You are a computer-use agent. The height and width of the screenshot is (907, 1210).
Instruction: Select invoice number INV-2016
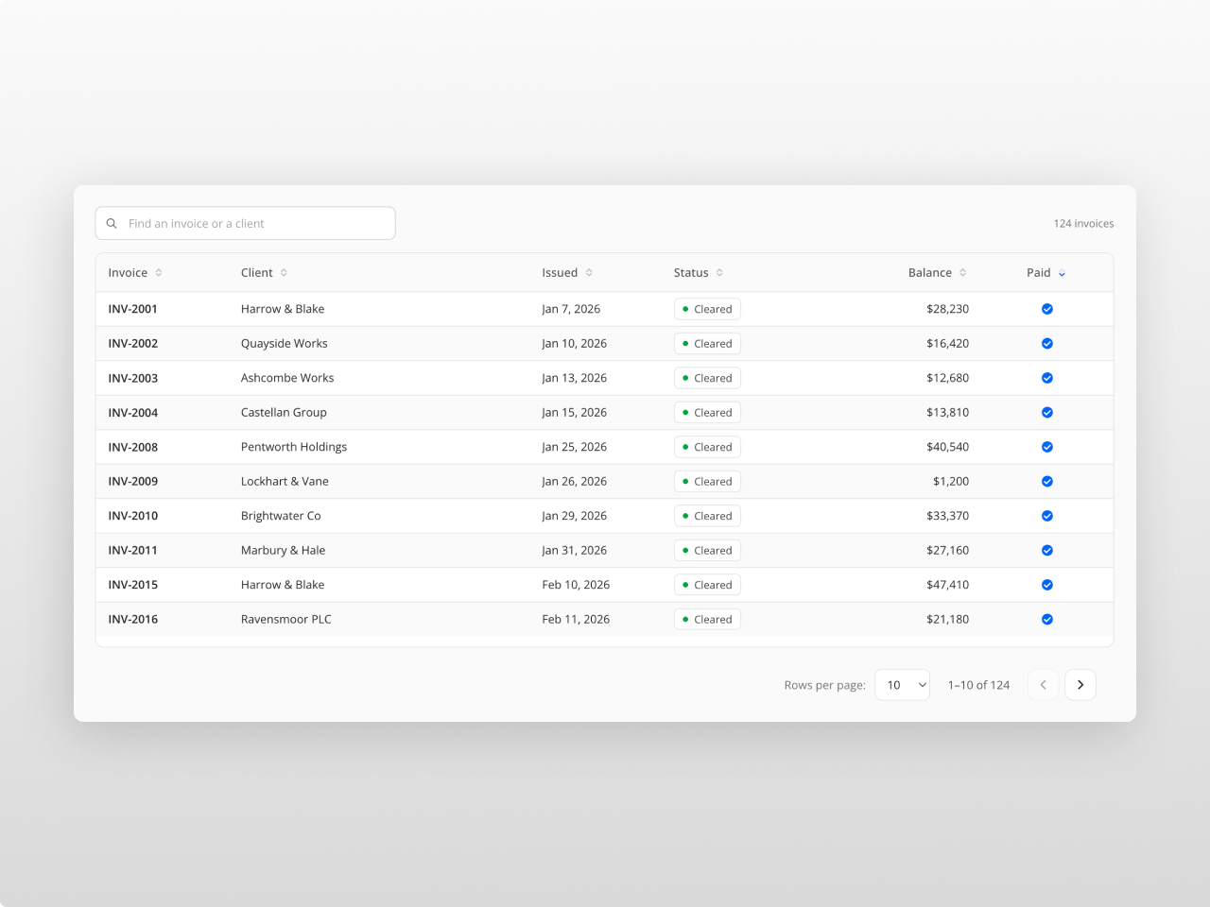click(x=132, y=620)
